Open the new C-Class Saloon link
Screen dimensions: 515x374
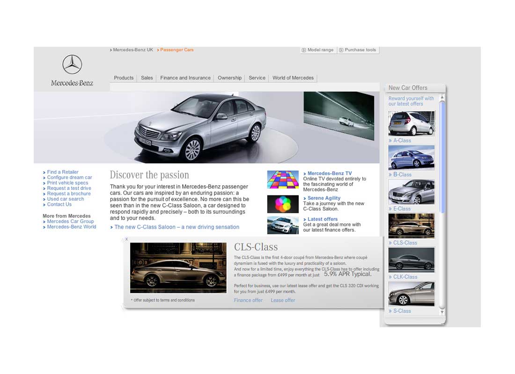[177, 227]
